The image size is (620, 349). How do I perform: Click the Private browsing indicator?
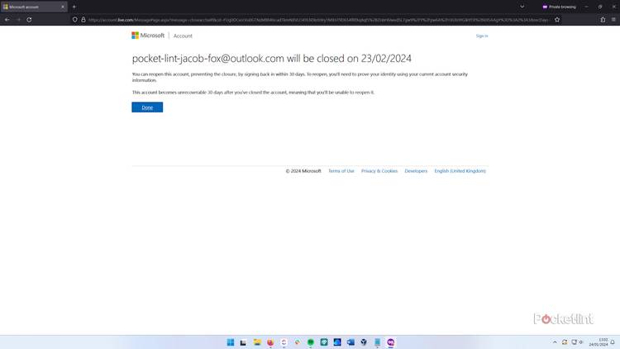point(559,7)
